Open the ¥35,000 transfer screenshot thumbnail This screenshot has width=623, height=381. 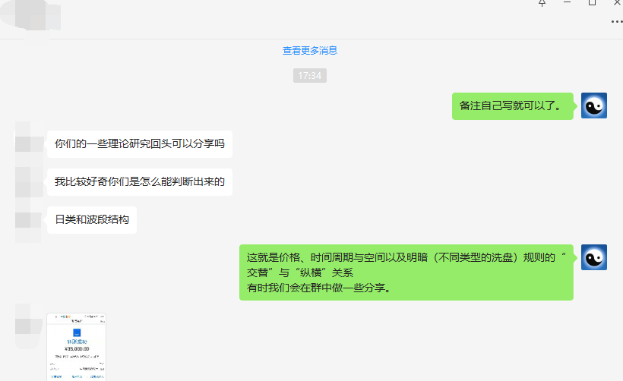[x=77, y=346]
